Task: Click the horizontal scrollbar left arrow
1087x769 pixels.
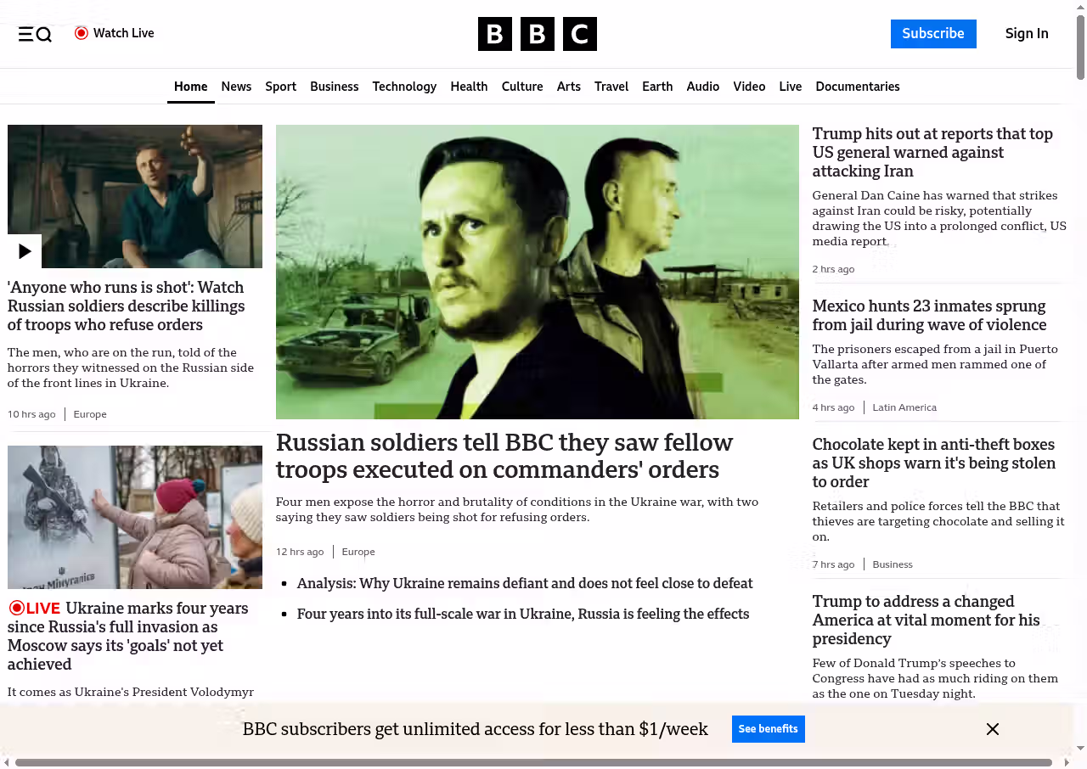Action: click(7, 762)
